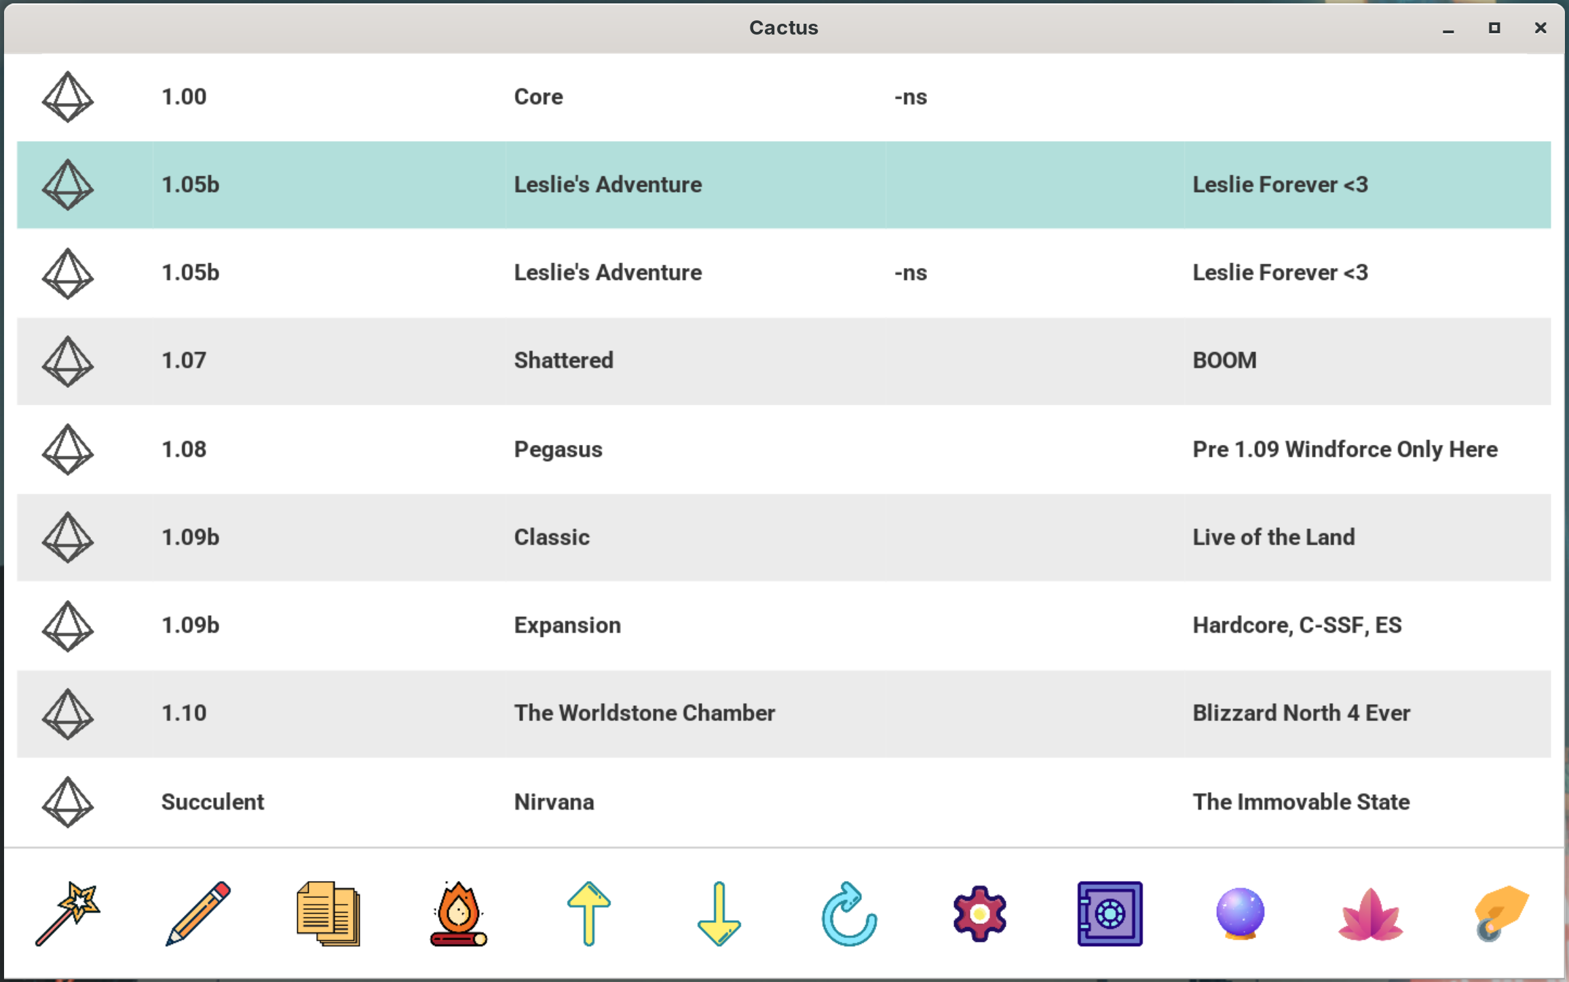Image resolution: width=1569 pixels, height=982 pixels.
Task: Click the yellow down arrow icon
Action: (x=719, y=914)
